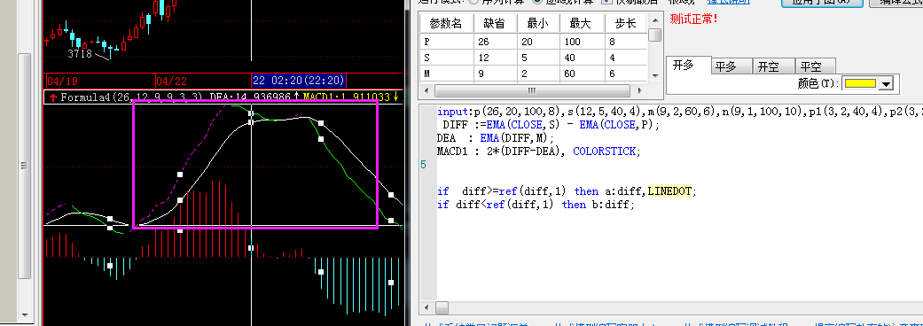The image size is (923, 326).
Task: Click the parameter table scroll-left arrow
Action: point(426,91)
